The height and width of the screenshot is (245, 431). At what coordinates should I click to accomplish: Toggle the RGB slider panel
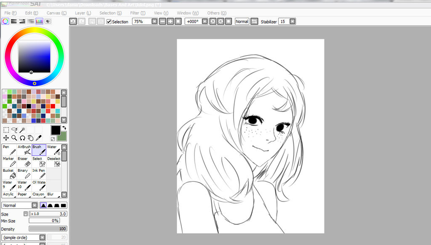pyautogui.click(x=14, y=21)
